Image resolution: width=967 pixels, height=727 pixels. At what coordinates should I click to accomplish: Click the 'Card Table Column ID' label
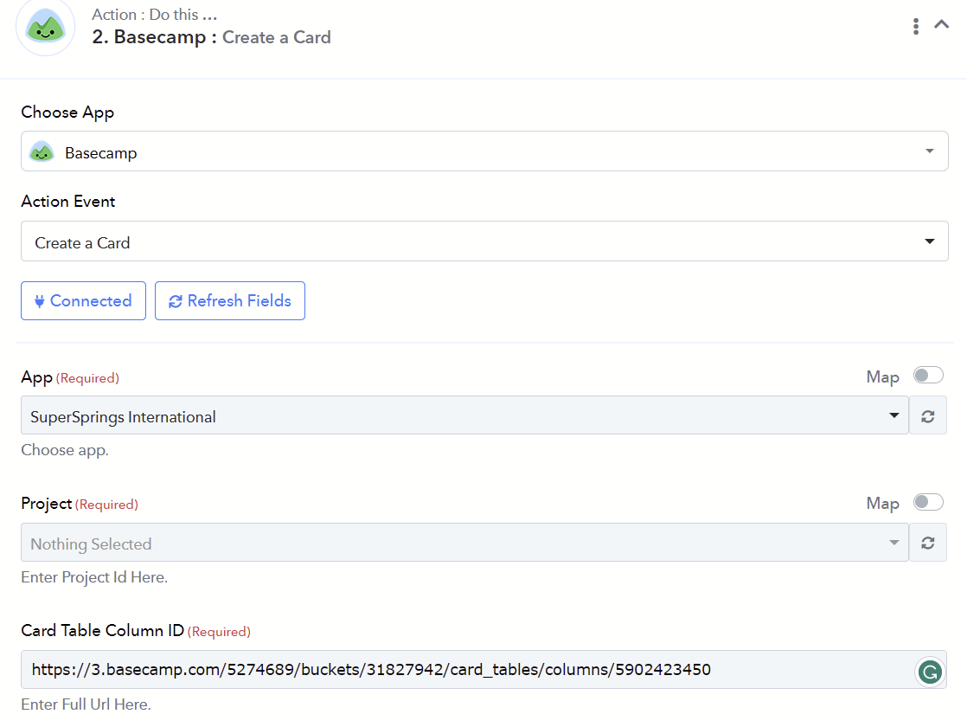(x=102, y=630)
